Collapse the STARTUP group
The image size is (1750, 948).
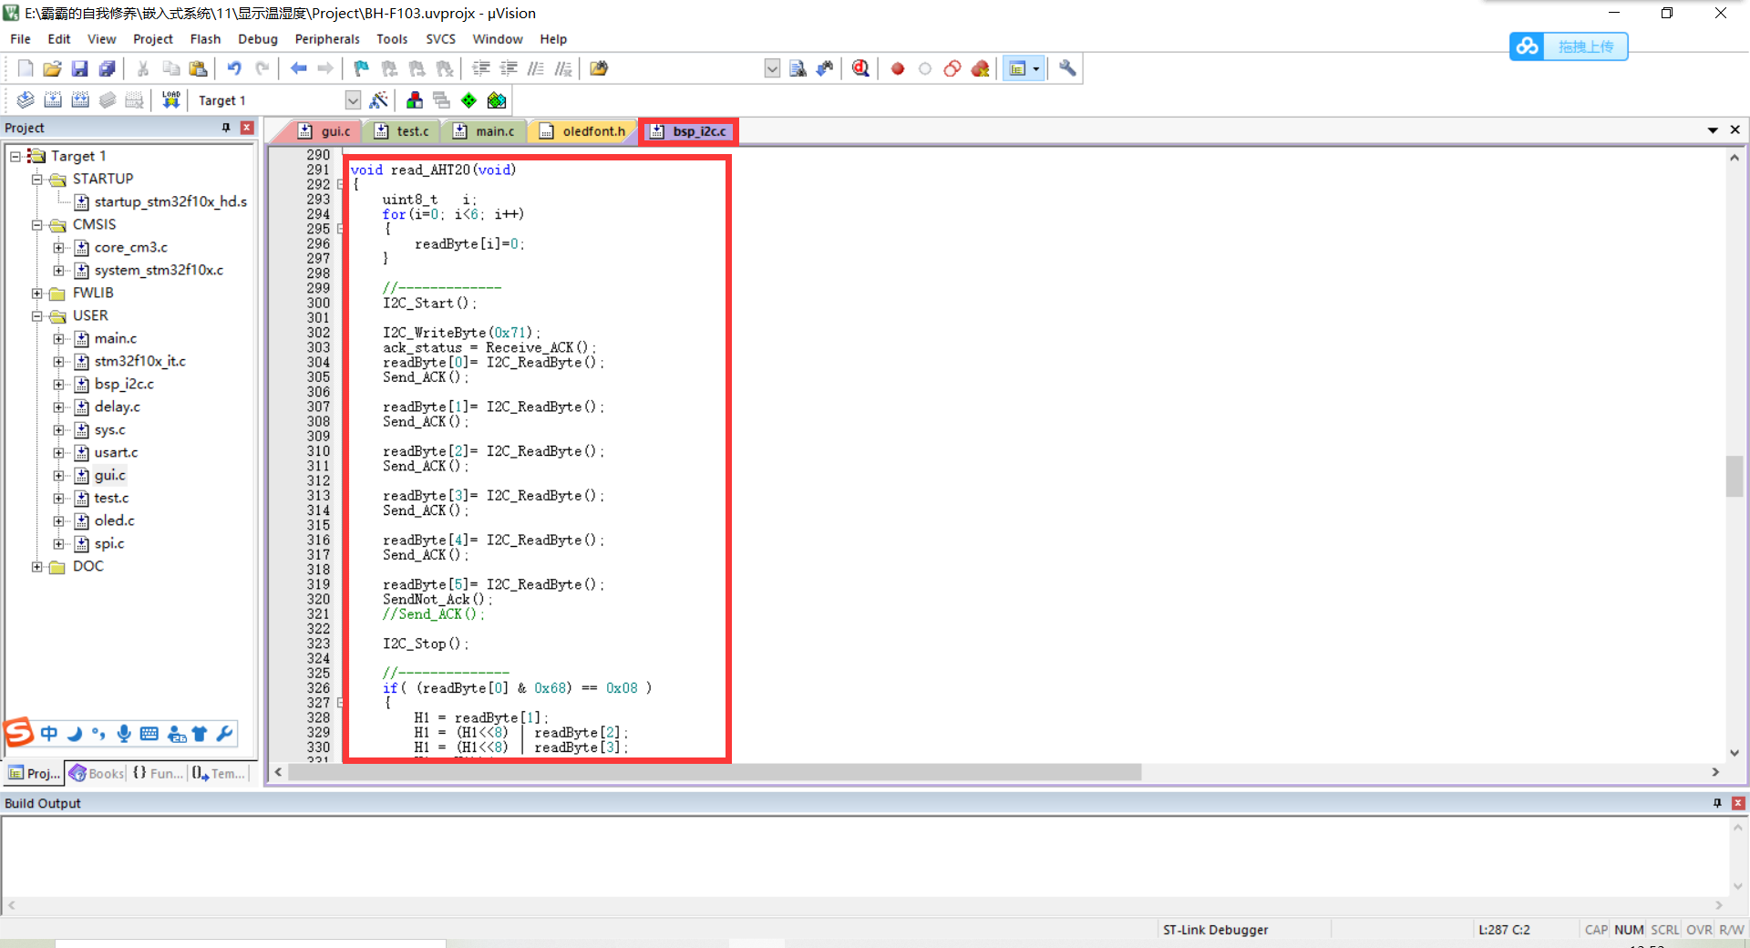coord(37,179)
